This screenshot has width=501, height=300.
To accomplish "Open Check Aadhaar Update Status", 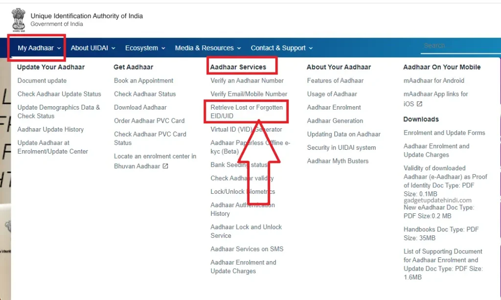I will coord(59,93).
